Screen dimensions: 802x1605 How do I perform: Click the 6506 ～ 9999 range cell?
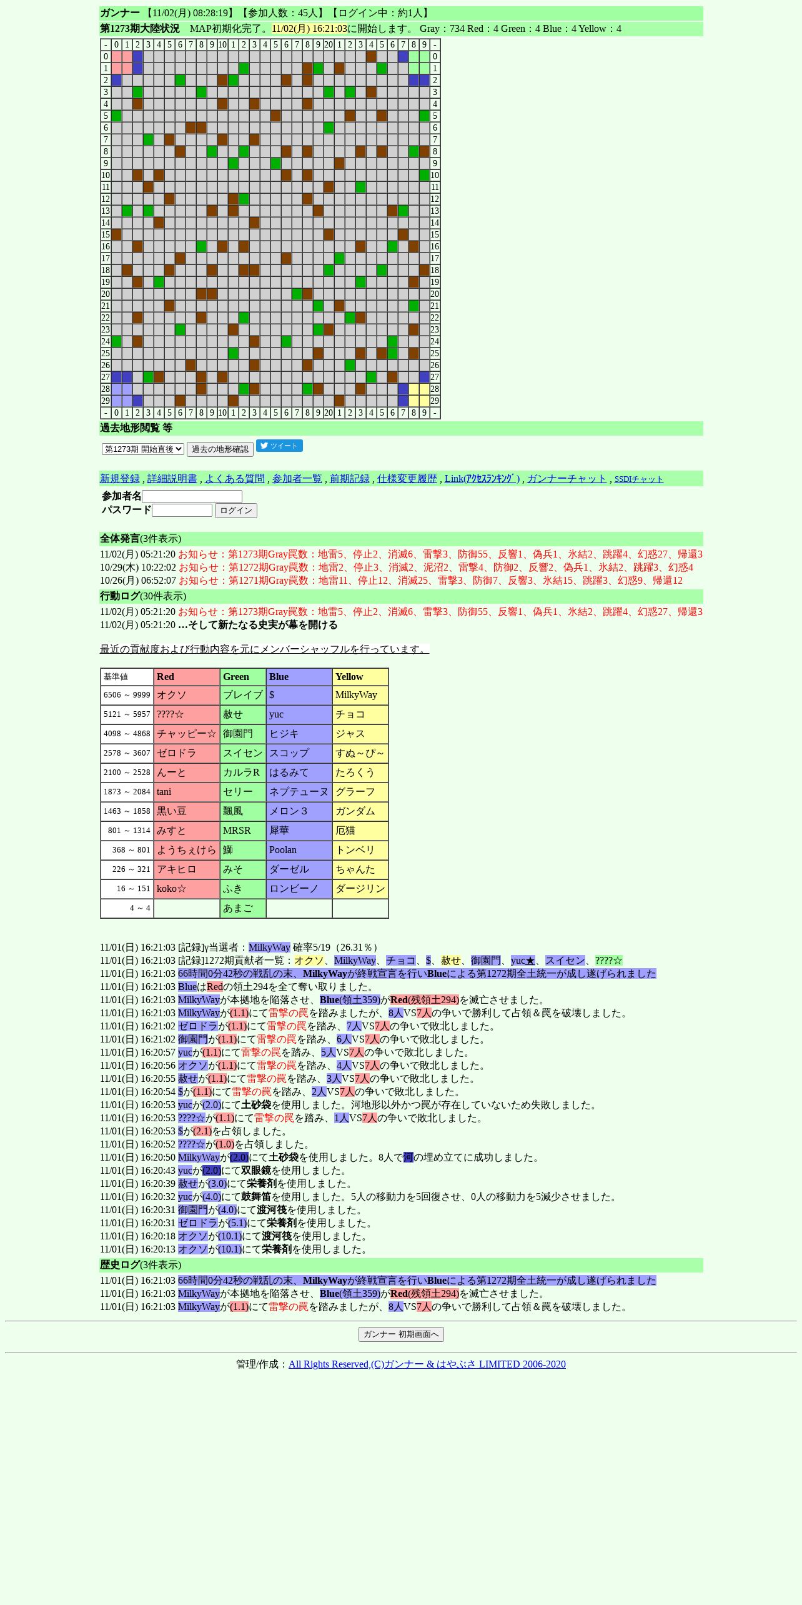point(127,696)
